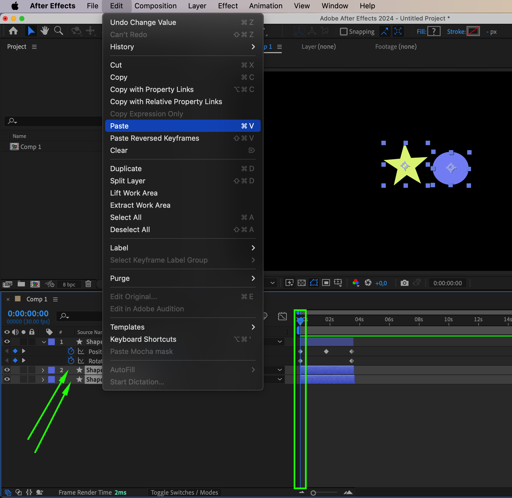The width and height of the screenshot is (512, 498).
Task: Click the Selection arrow tool
Action: point(31,31)
